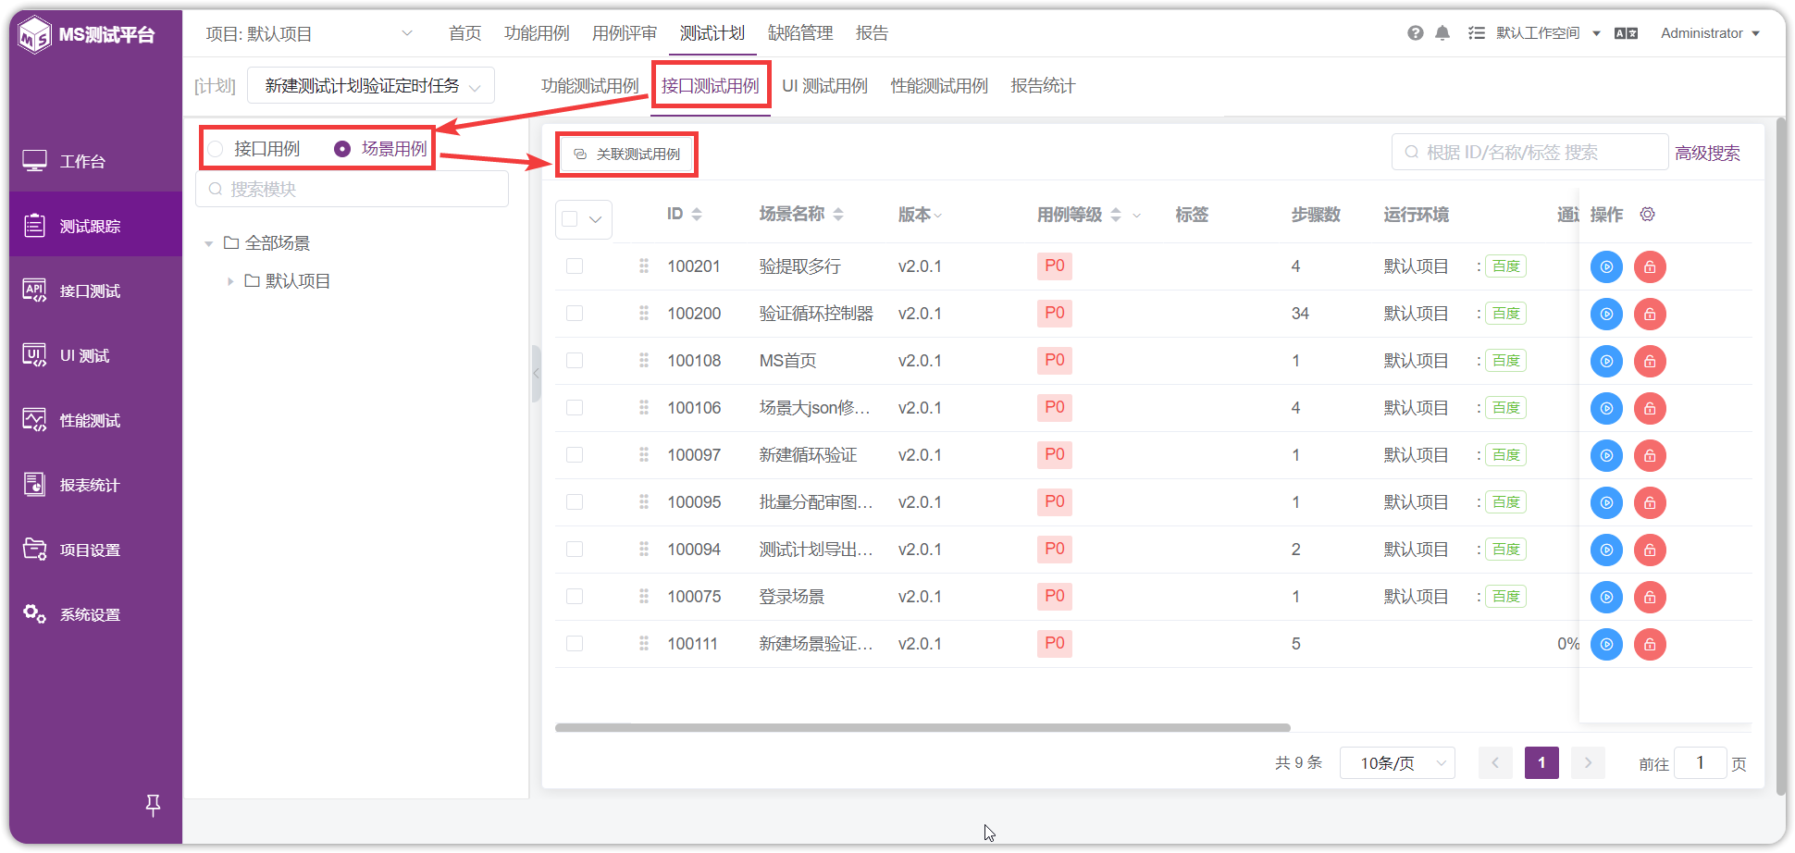Select the 场景用例 radio button

click(342, 149)
